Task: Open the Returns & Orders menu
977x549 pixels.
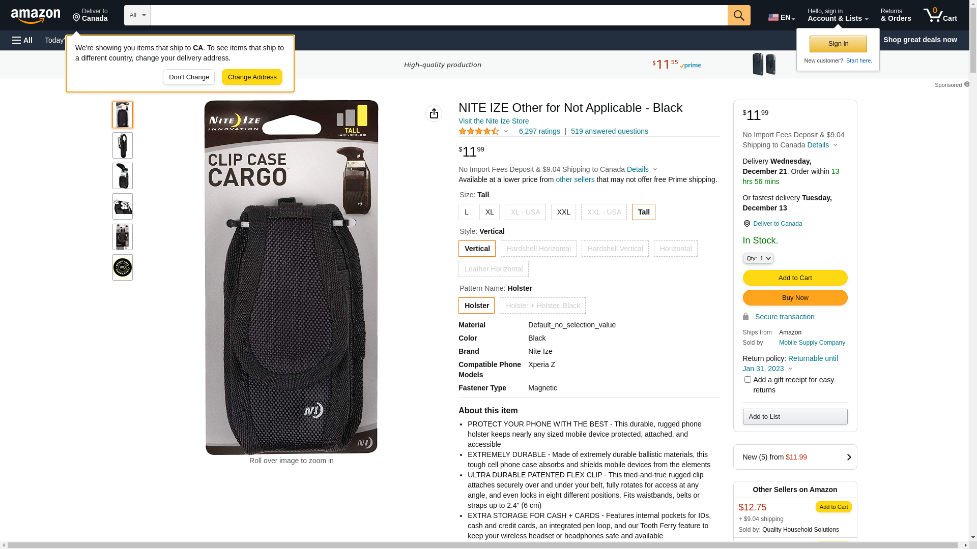Action: (x=896, y=15)
